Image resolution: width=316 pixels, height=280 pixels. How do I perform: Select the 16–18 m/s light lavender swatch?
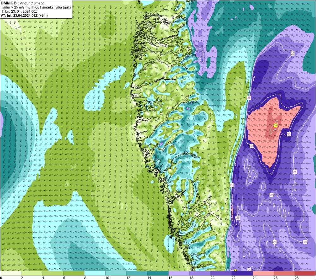tap(179, 273)
